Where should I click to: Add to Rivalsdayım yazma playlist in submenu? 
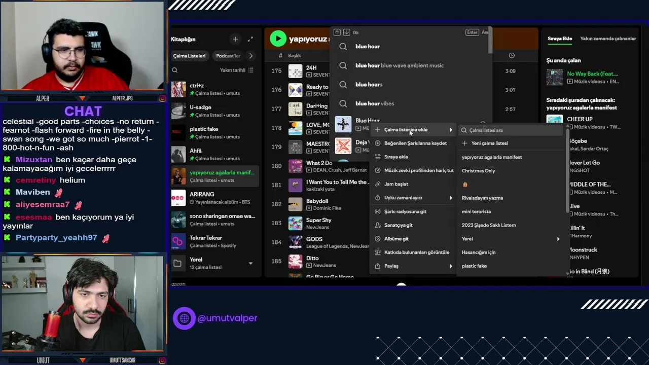click(x=511, y=198)
